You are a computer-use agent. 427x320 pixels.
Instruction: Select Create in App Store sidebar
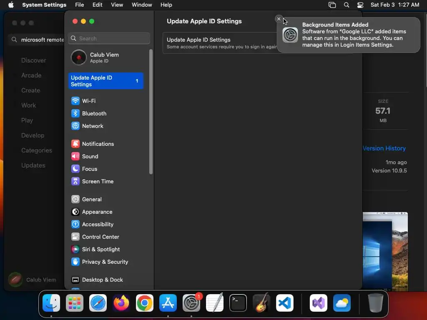(x=30, y=90)
